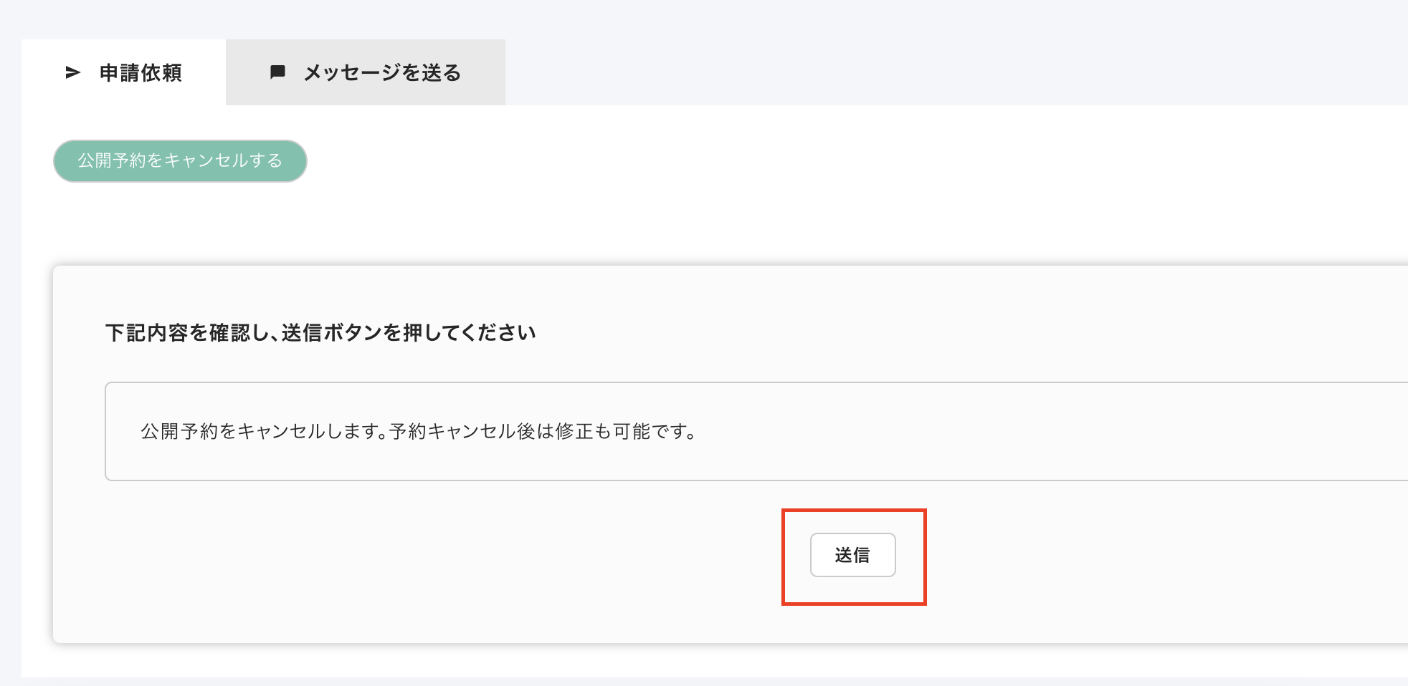1408x686 pixels.
Task: Click the heading 下記内容を確認し、送信ボタンを押してください
Action: tap(320, 333)
